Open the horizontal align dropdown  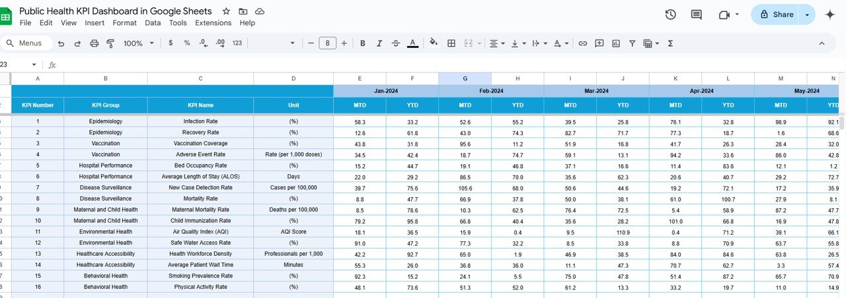(x=496, y=43)
